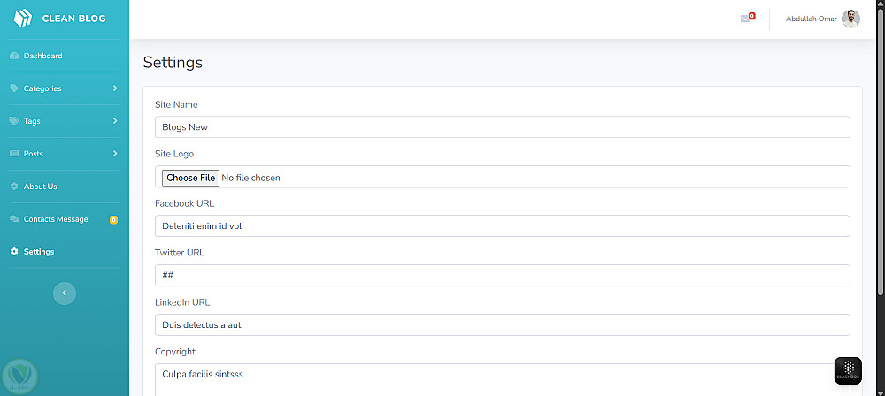Focus the Twitter URL input field

click(x=503, y=275)
